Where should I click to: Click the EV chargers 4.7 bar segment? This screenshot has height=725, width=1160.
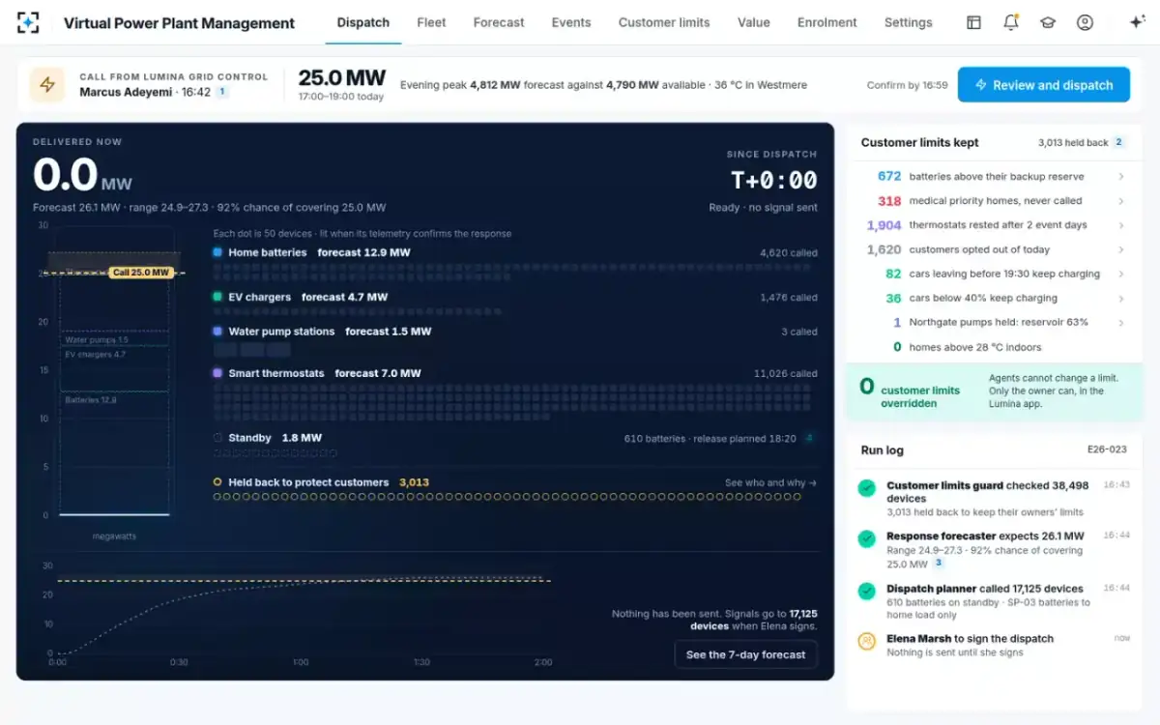(x=114, y=367)
